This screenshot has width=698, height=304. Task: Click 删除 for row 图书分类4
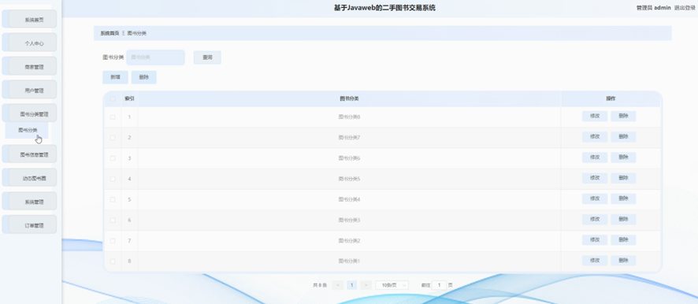[x=623, y=199]
